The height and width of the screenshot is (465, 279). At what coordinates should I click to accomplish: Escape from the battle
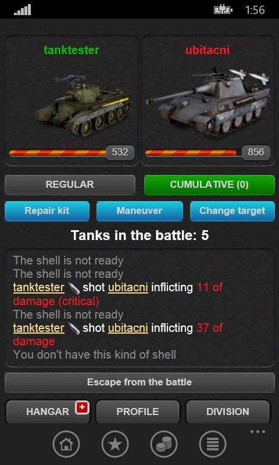click(x=139, y=382)
